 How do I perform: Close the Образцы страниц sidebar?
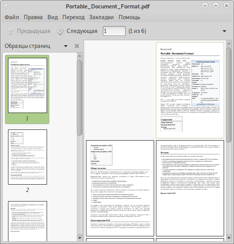77,46
